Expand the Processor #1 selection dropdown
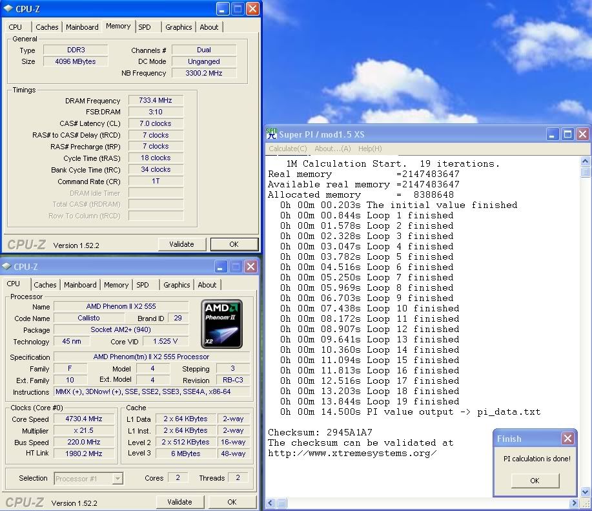592x511 pixels. tap(117, 479)
